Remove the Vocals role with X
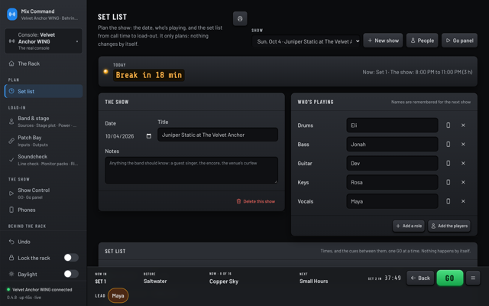 point(463,201)
